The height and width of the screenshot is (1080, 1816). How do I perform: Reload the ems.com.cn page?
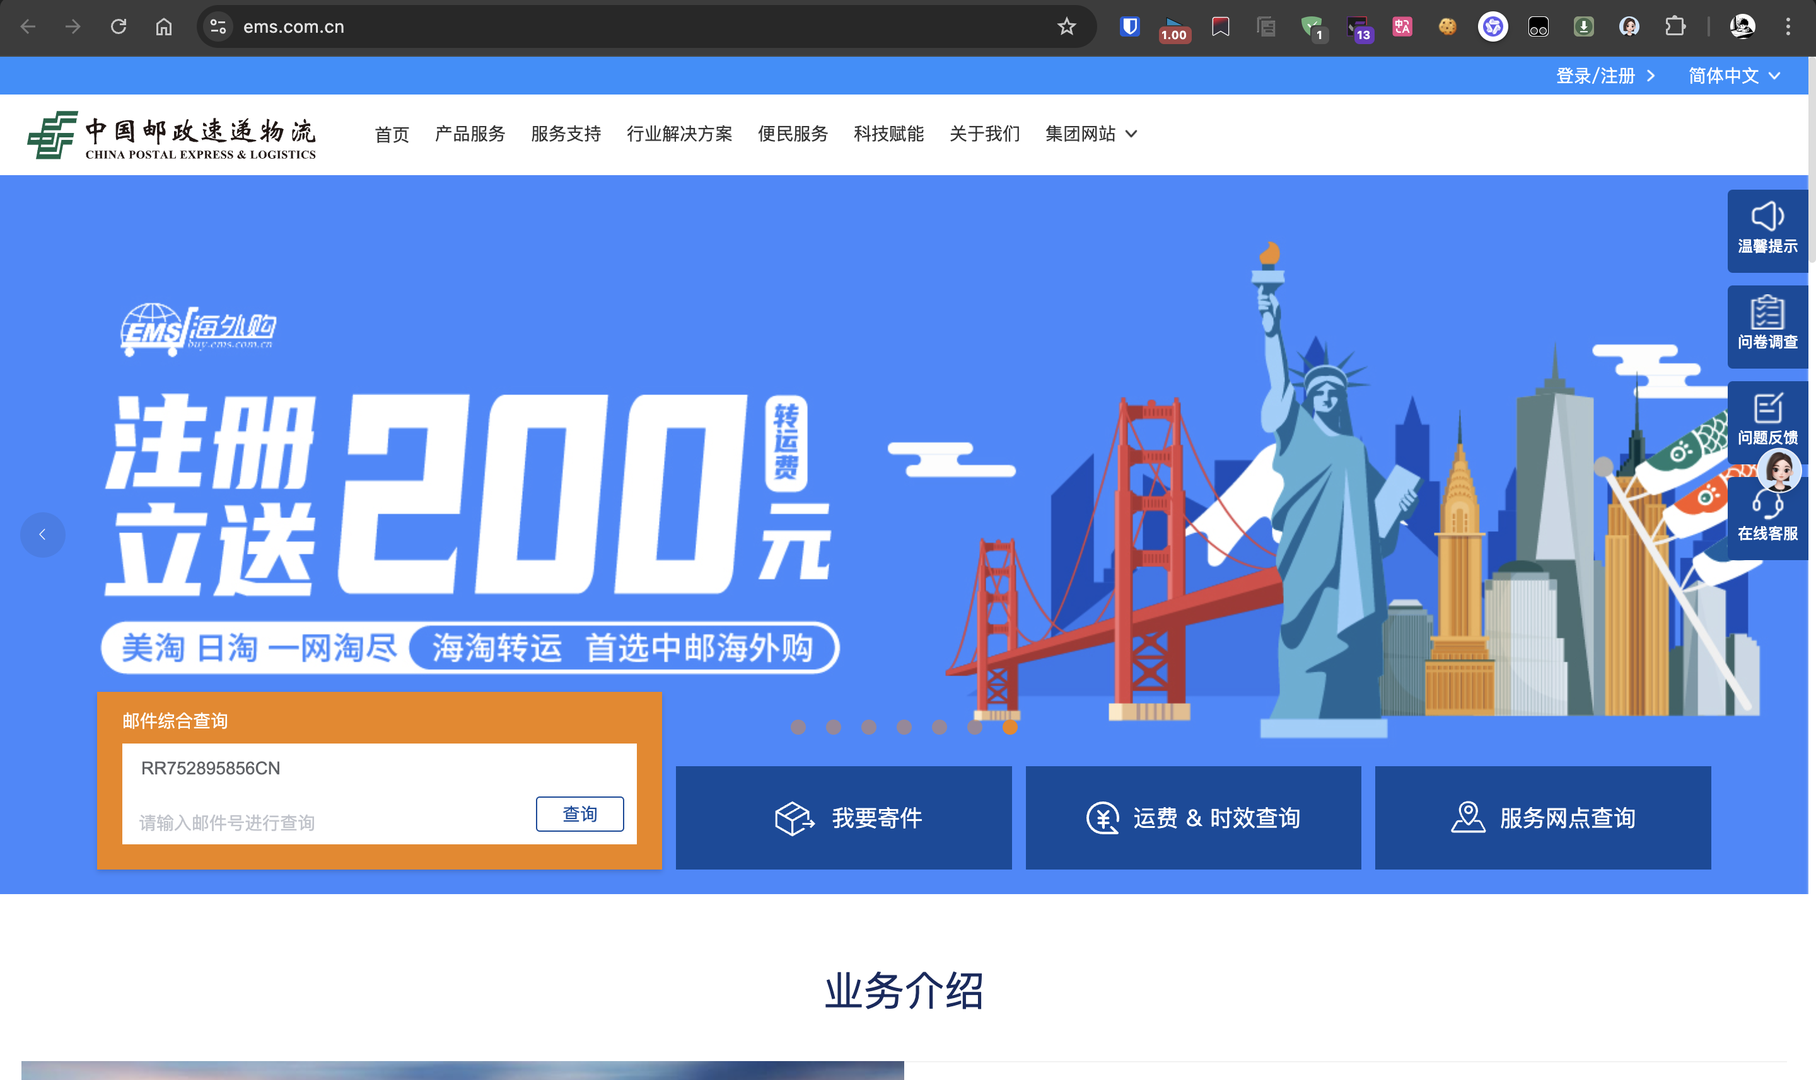tap(119, 27)
